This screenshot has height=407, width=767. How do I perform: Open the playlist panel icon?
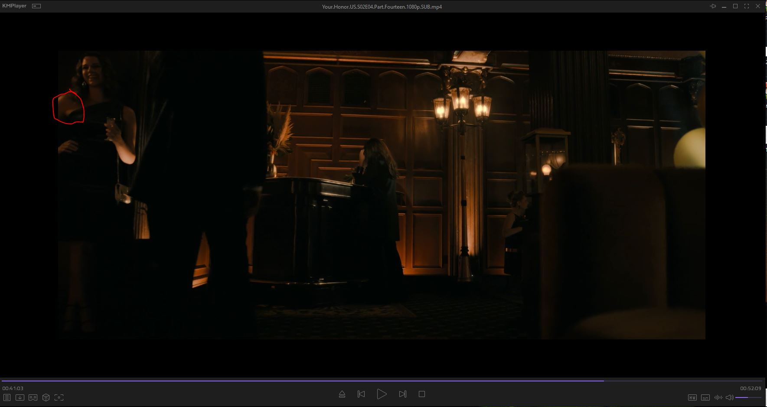pos(7,397)
